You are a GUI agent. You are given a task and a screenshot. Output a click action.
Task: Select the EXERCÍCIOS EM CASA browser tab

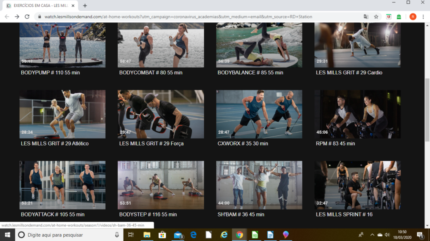tap(40, 6)
